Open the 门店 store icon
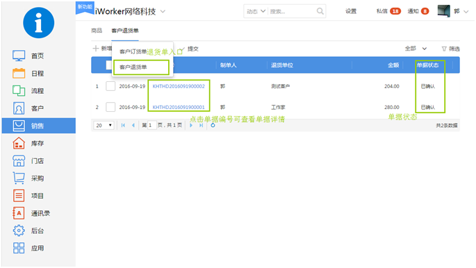This screenshot has height=268, width=476. 19,160
